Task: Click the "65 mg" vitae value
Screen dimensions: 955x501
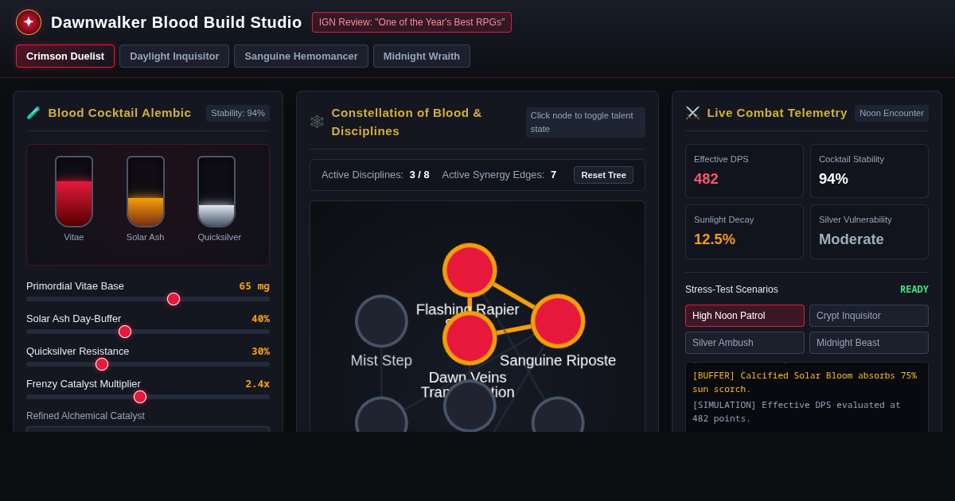Action: [x=254, y=286]
